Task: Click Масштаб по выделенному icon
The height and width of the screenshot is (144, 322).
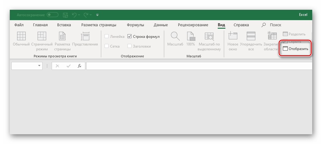Action: [x=209, y=36]
